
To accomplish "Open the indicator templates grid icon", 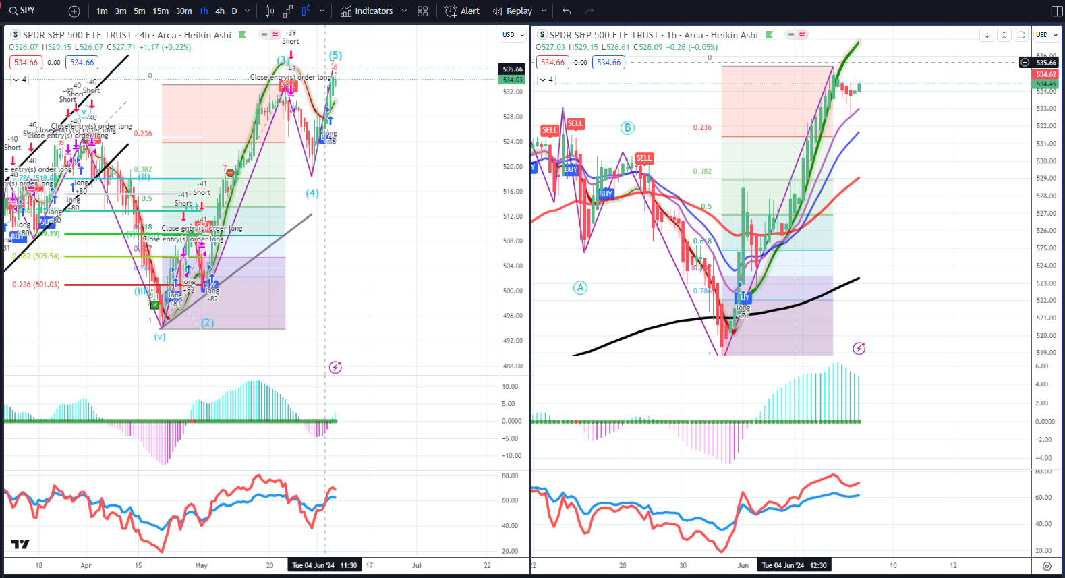I will point(423,11).
